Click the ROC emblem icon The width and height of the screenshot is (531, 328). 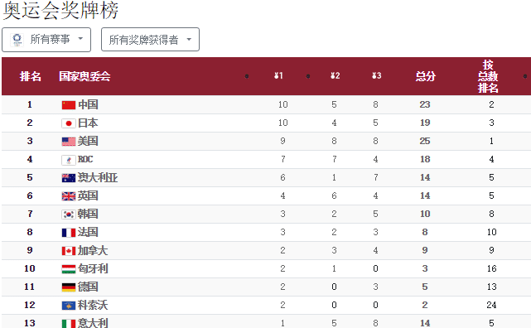click(69, 160)
